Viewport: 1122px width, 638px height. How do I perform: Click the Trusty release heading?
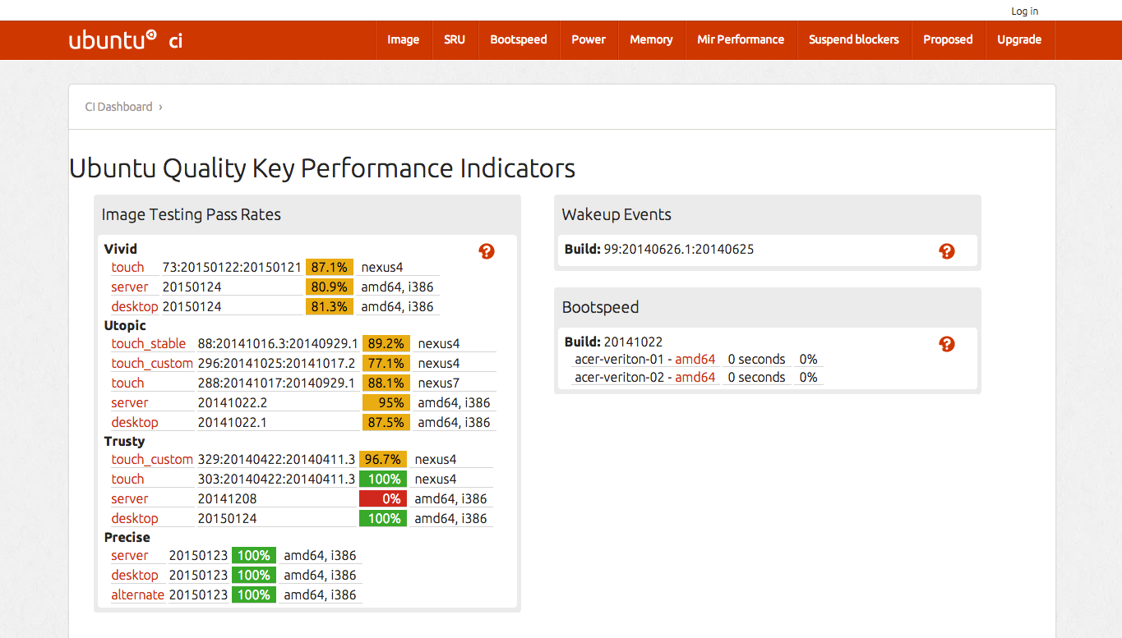[124, 441]
